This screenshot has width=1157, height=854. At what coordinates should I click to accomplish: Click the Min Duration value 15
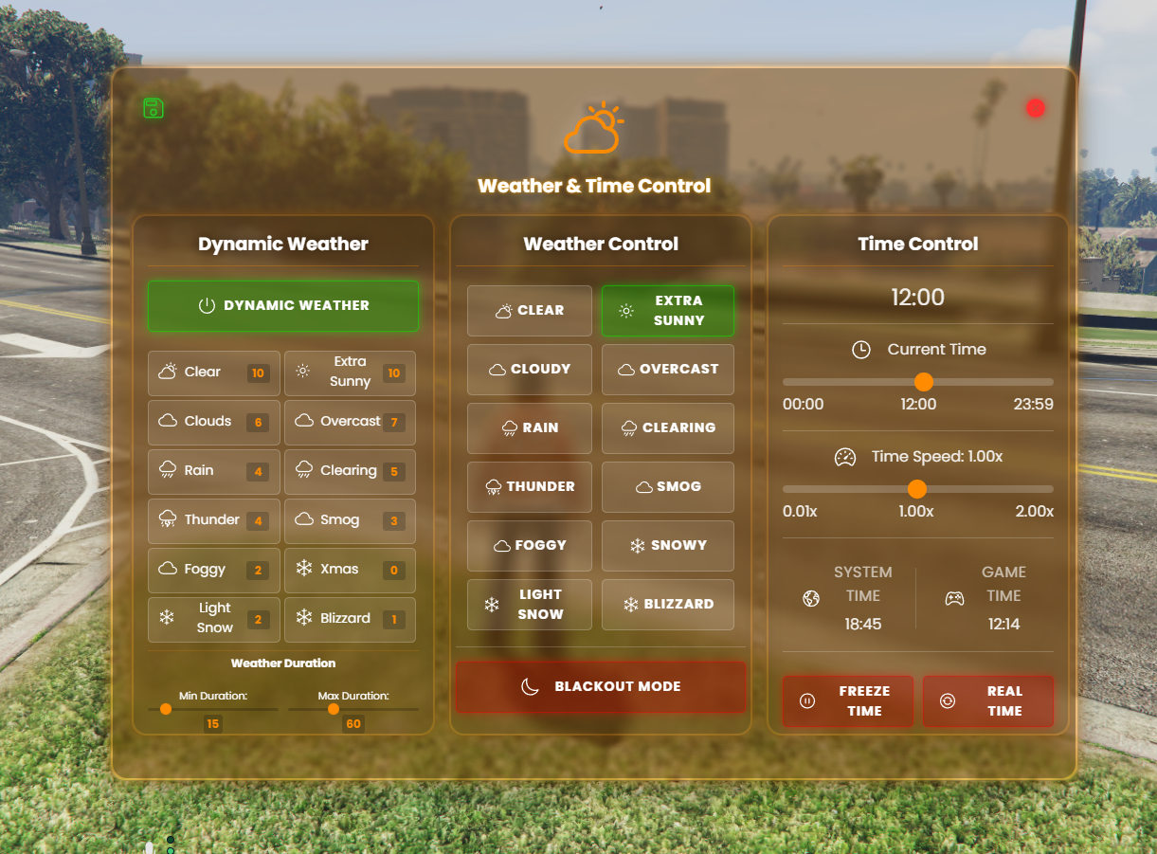213,723
